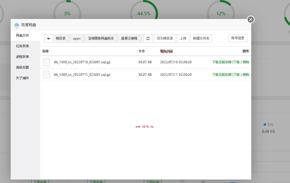The width and height of the screenshot is (290, 183).
Task: Select file db_1000_cn_20220710_023001.sql.gz
Action: (82, 62)
